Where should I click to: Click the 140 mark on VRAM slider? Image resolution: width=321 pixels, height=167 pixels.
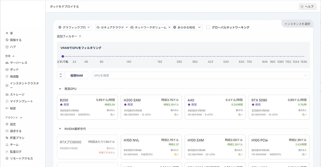[x=129, y=62]
